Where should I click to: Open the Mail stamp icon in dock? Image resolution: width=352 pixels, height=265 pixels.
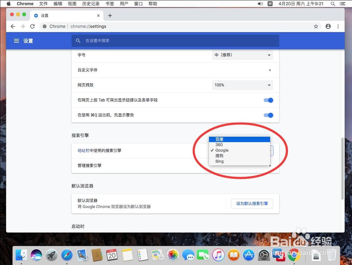point(82,255)
